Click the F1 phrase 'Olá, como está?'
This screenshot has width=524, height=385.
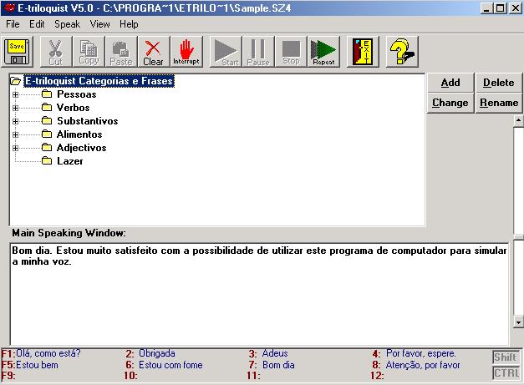(x=48, y=353)
